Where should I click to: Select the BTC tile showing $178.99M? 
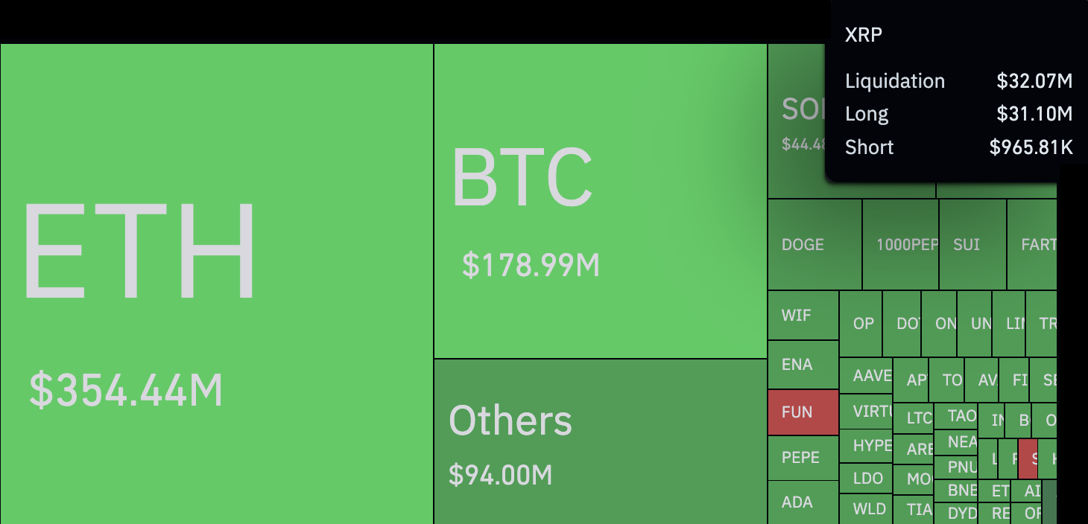tap(600, 201)
